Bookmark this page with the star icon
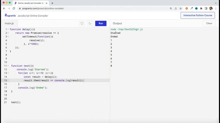Image resolution: width=220 pixels, height=123 pixels. click(x=180, y=9)
